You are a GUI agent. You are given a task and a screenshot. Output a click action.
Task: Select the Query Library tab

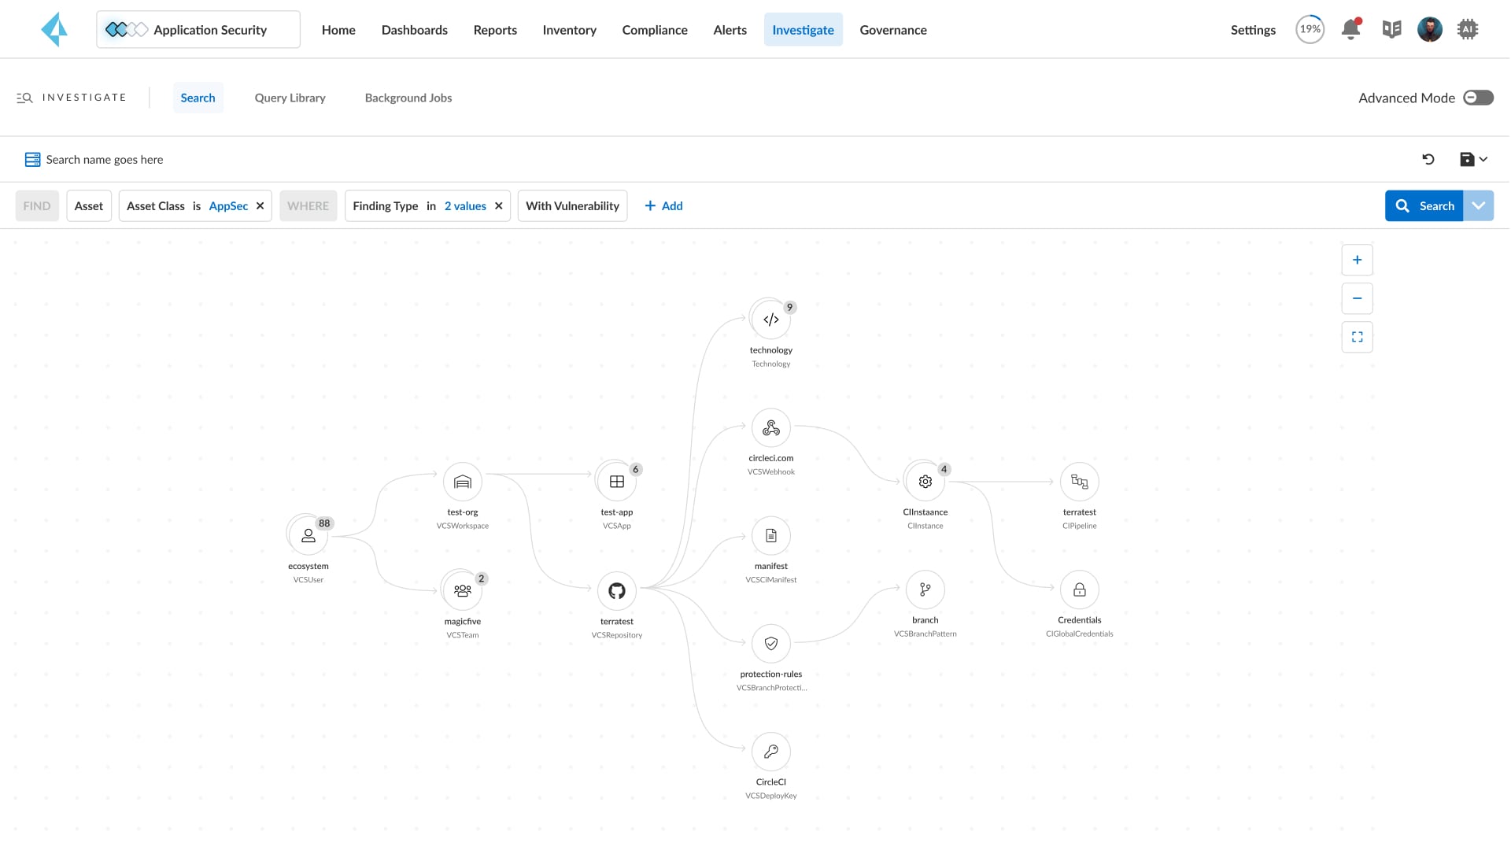[290, 97]
